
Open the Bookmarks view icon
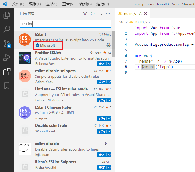click(7, 86)
